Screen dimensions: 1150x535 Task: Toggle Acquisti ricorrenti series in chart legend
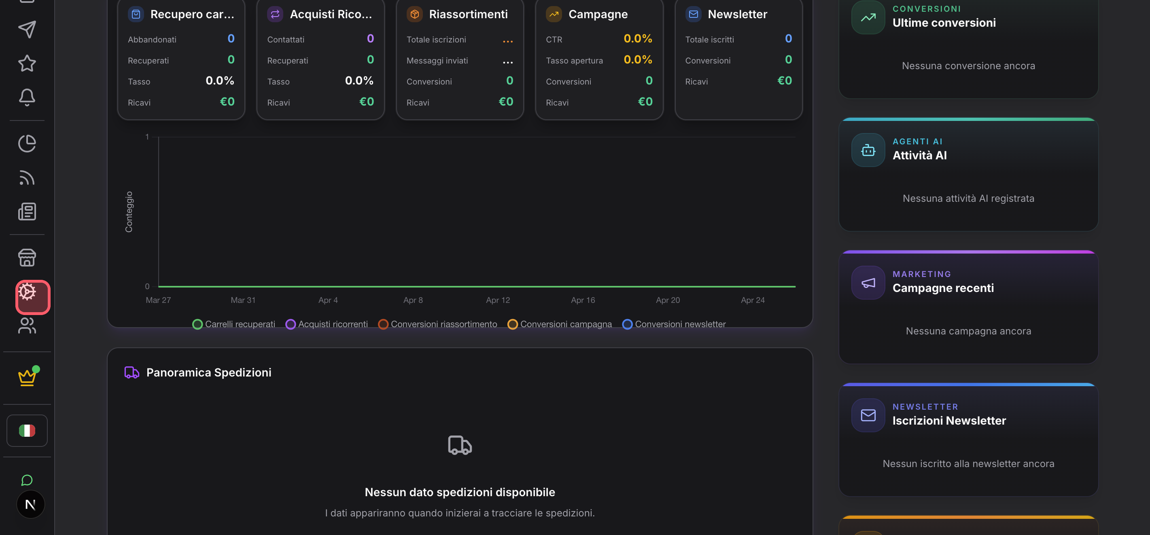(327, 324)
